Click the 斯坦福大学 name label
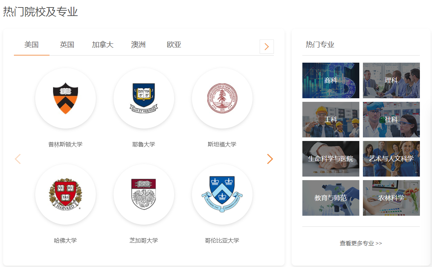Image resolution: width=432 pixels, height=267 pixels. [222, 144]
